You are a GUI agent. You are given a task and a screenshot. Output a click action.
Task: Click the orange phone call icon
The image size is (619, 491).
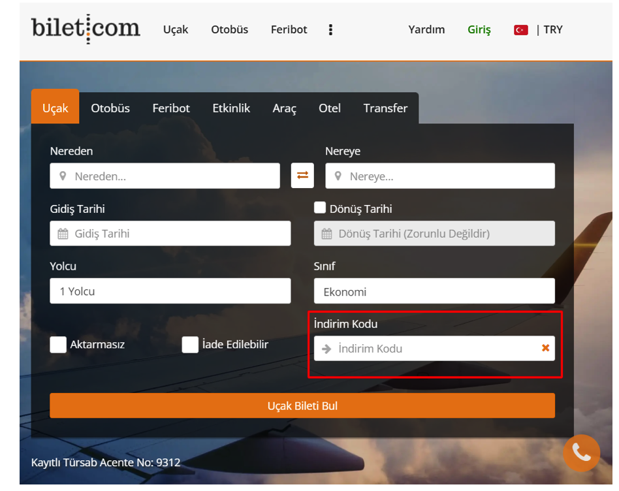pyautogui.click(x=581, y=452)
